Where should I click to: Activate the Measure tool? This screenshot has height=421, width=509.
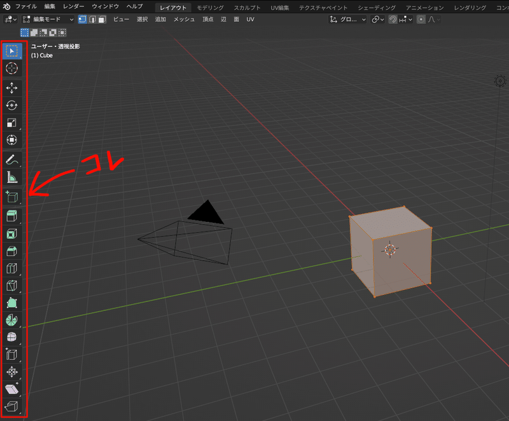11,177
